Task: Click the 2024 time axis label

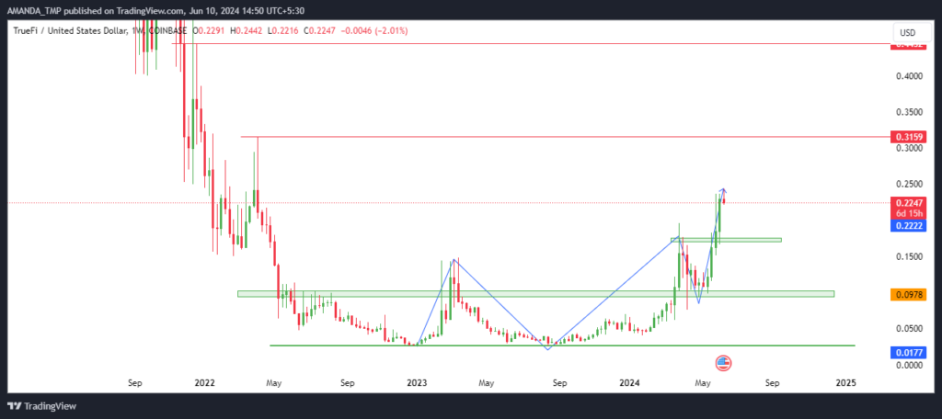Action: coord(629,382)
